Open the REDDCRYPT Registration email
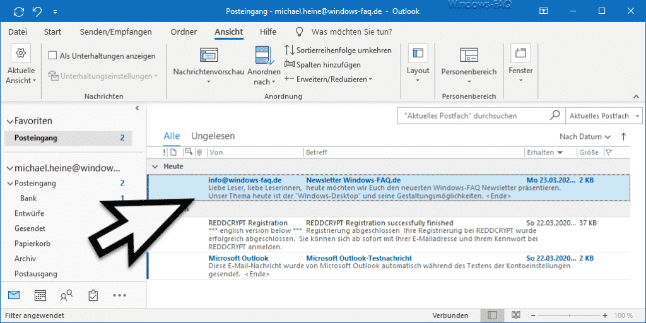The height and width of the screenshot is (323, 646). 389,235
